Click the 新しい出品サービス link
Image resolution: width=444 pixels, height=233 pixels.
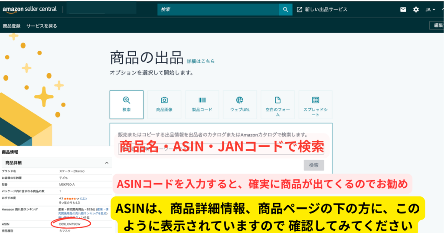pos(322,10)
